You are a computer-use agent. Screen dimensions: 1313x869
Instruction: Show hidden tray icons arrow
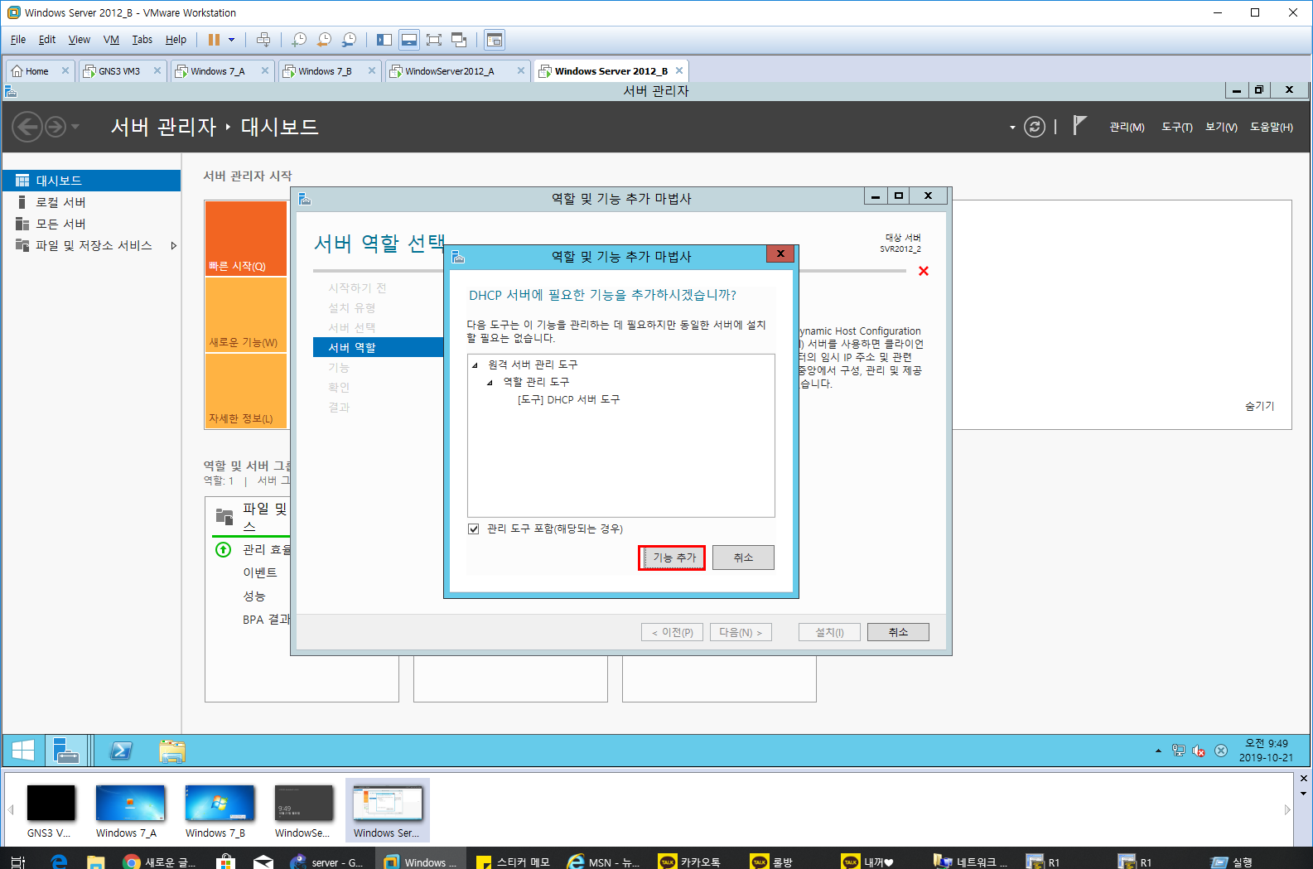pyautogui.click(x=1158, y=751)
